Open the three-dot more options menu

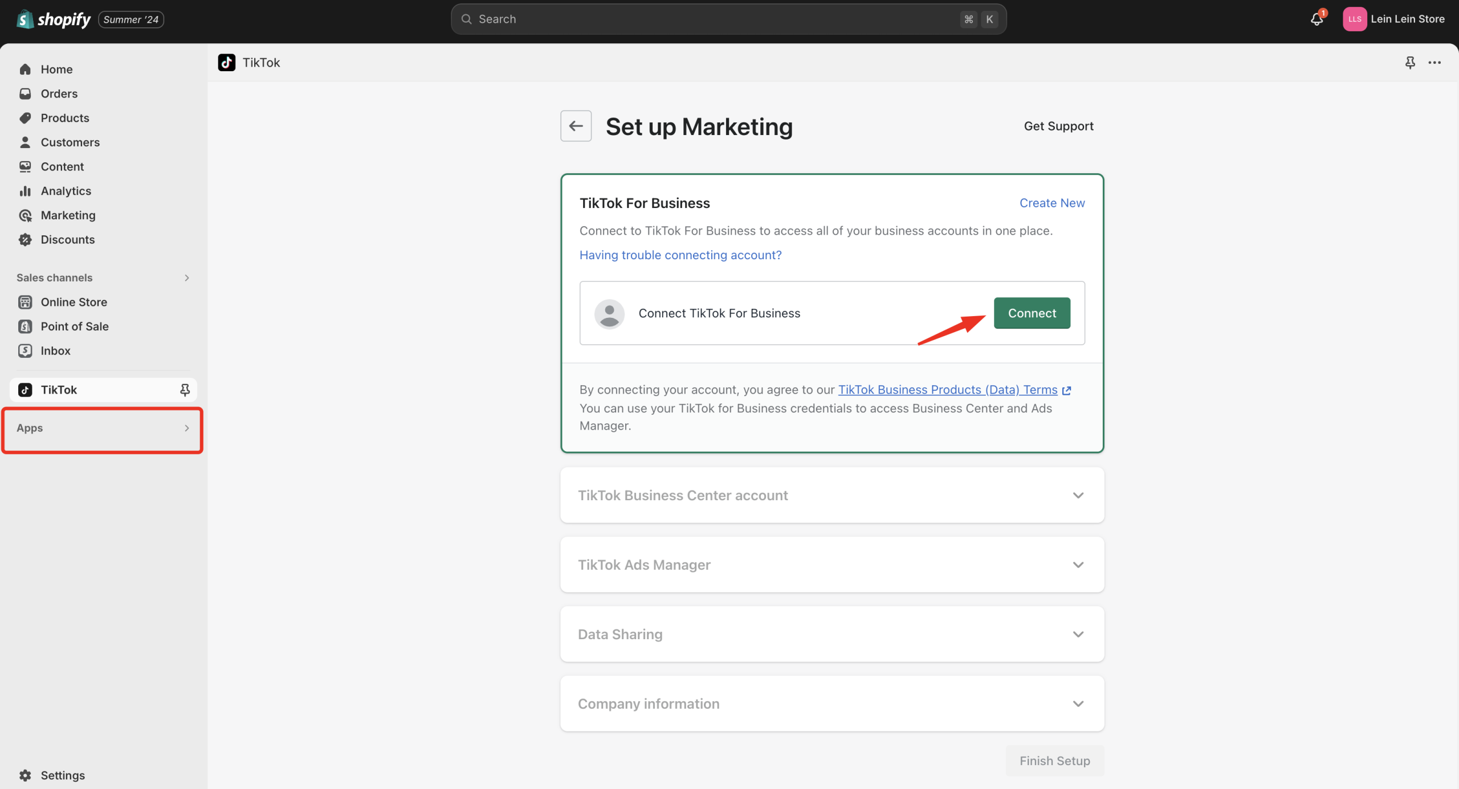point(1434,63)
